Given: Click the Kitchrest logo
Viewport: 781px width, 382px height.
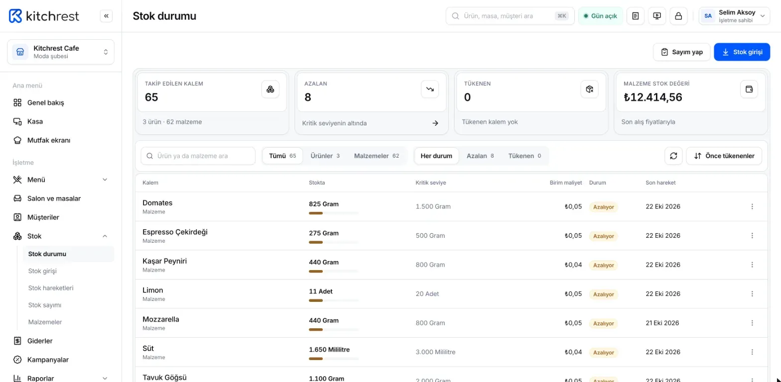Looking at the screenshot, I should (44, 16).
